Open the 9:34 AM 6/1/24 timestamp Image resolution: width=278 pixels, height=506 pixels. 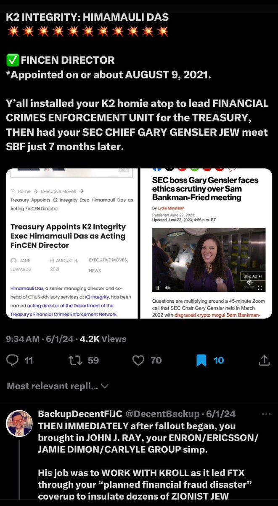click(x=38, y=339)
